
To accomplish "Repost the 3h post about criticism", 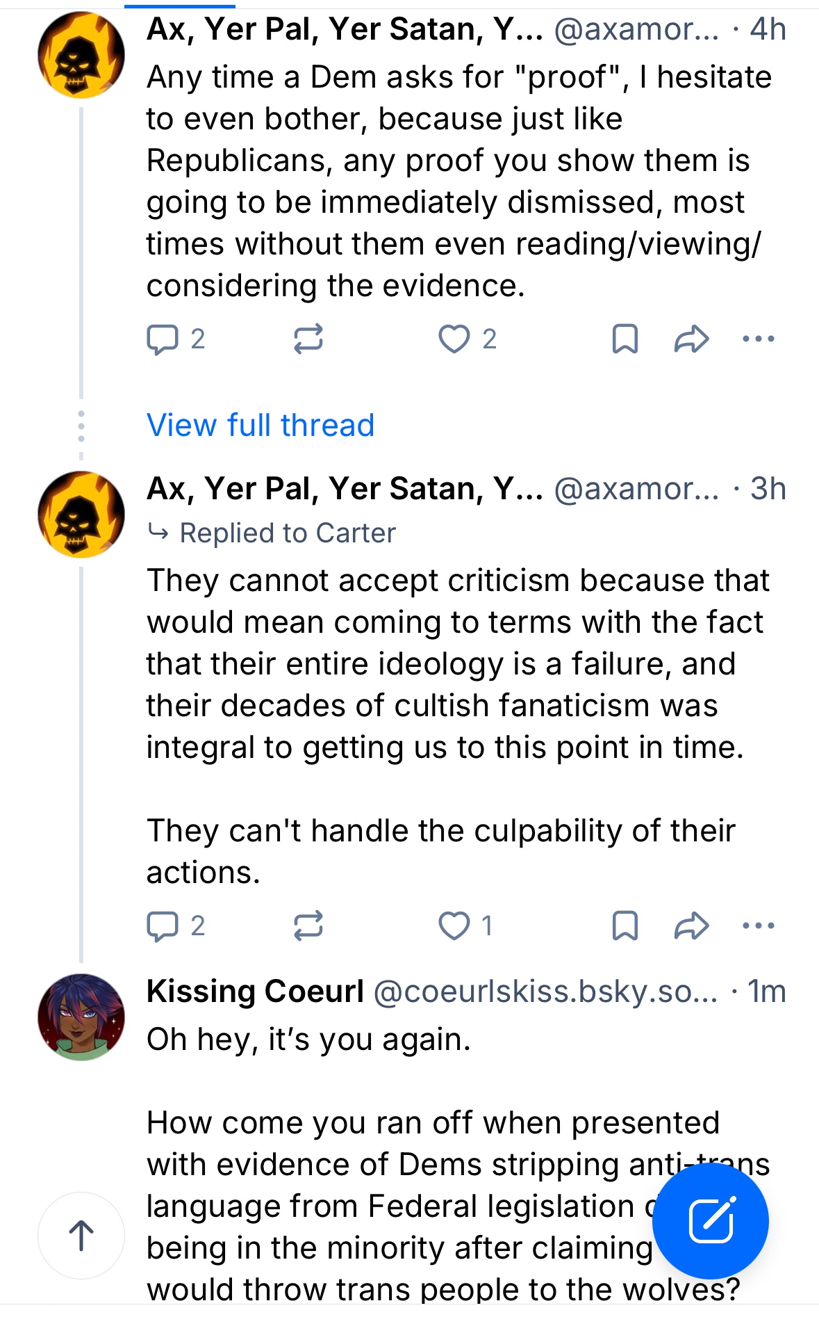I will (x=308, y=926).
